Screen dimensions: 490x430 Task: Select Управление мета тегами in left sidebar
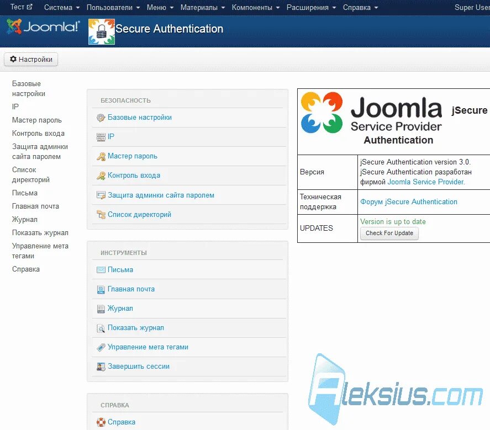pyautogui.click(x=40, y=251)
